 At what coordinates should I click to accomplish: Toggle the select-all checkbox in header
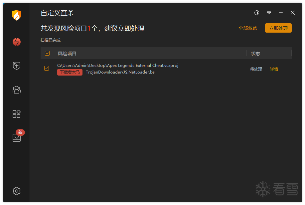pos(47,53)
